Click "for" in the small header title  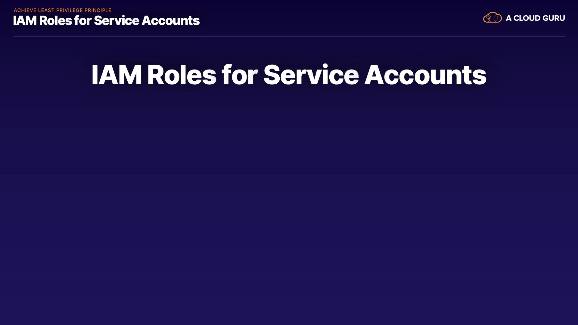click(82, 20)
